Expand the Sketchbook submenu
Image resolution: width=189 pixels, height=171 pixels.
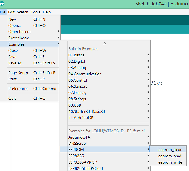(x=30, y=38)
